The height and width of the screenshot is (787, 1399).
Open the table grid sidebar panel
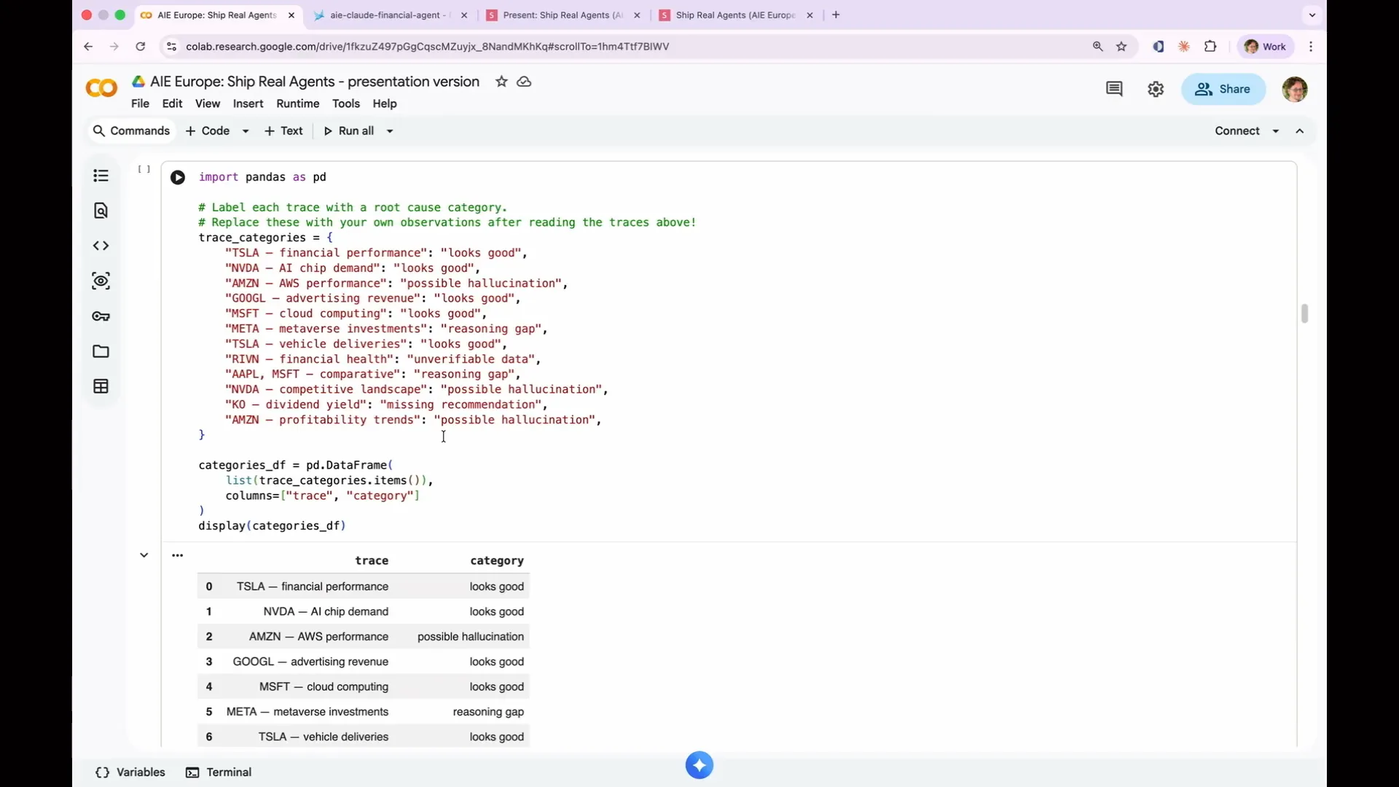[x=101, y=386]
